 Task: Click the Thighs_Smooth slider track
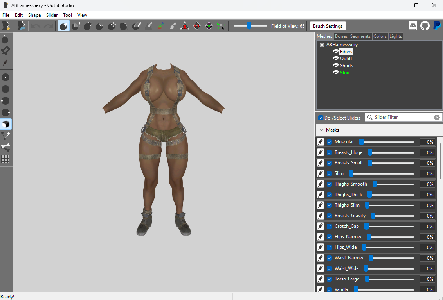pos(393,184)
